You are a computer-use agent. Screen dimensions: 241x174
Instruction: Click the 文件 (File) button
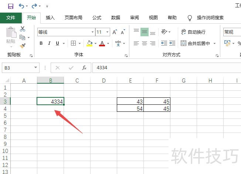[x=11, y=17]
